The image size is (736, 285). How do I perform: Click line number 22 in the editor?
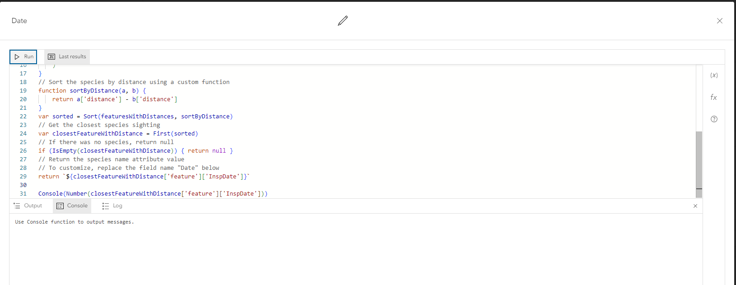(x=23, y=116)
